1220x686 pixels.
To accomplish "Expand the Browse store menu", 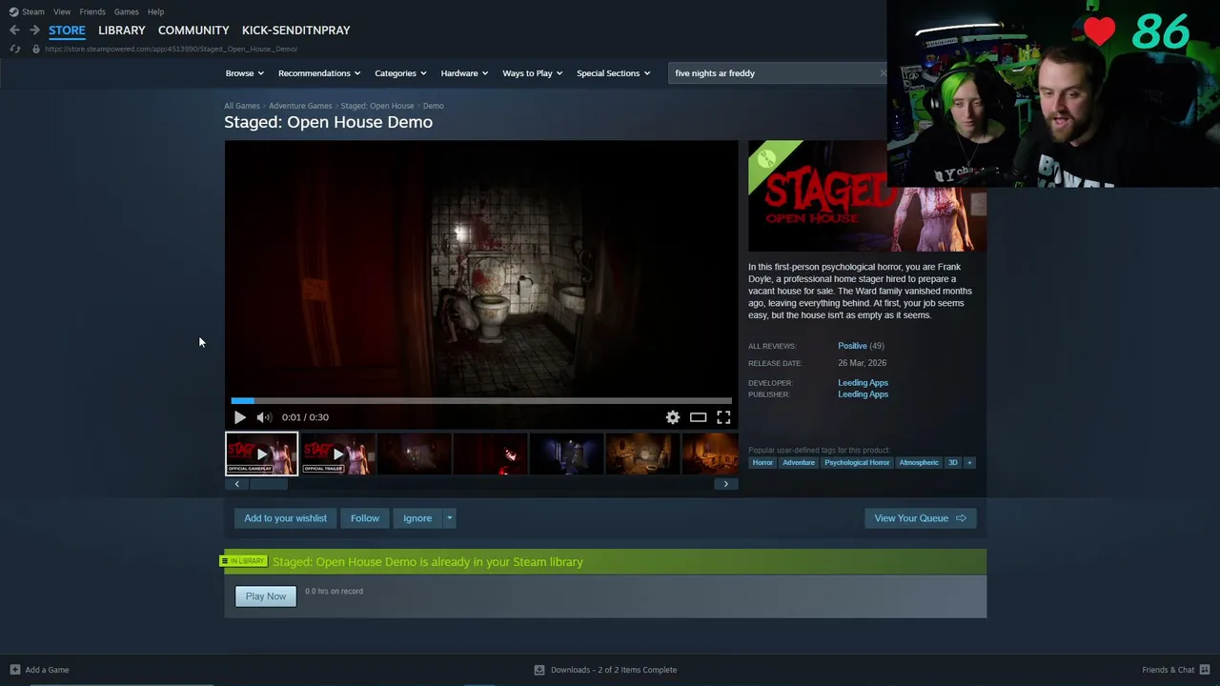I will tap(244, 73).
